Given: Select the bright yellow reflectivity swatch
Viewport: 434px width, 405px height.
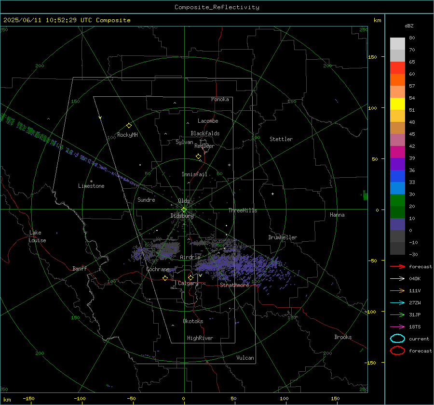Looking at the screenshot, I should pos(397,104).
